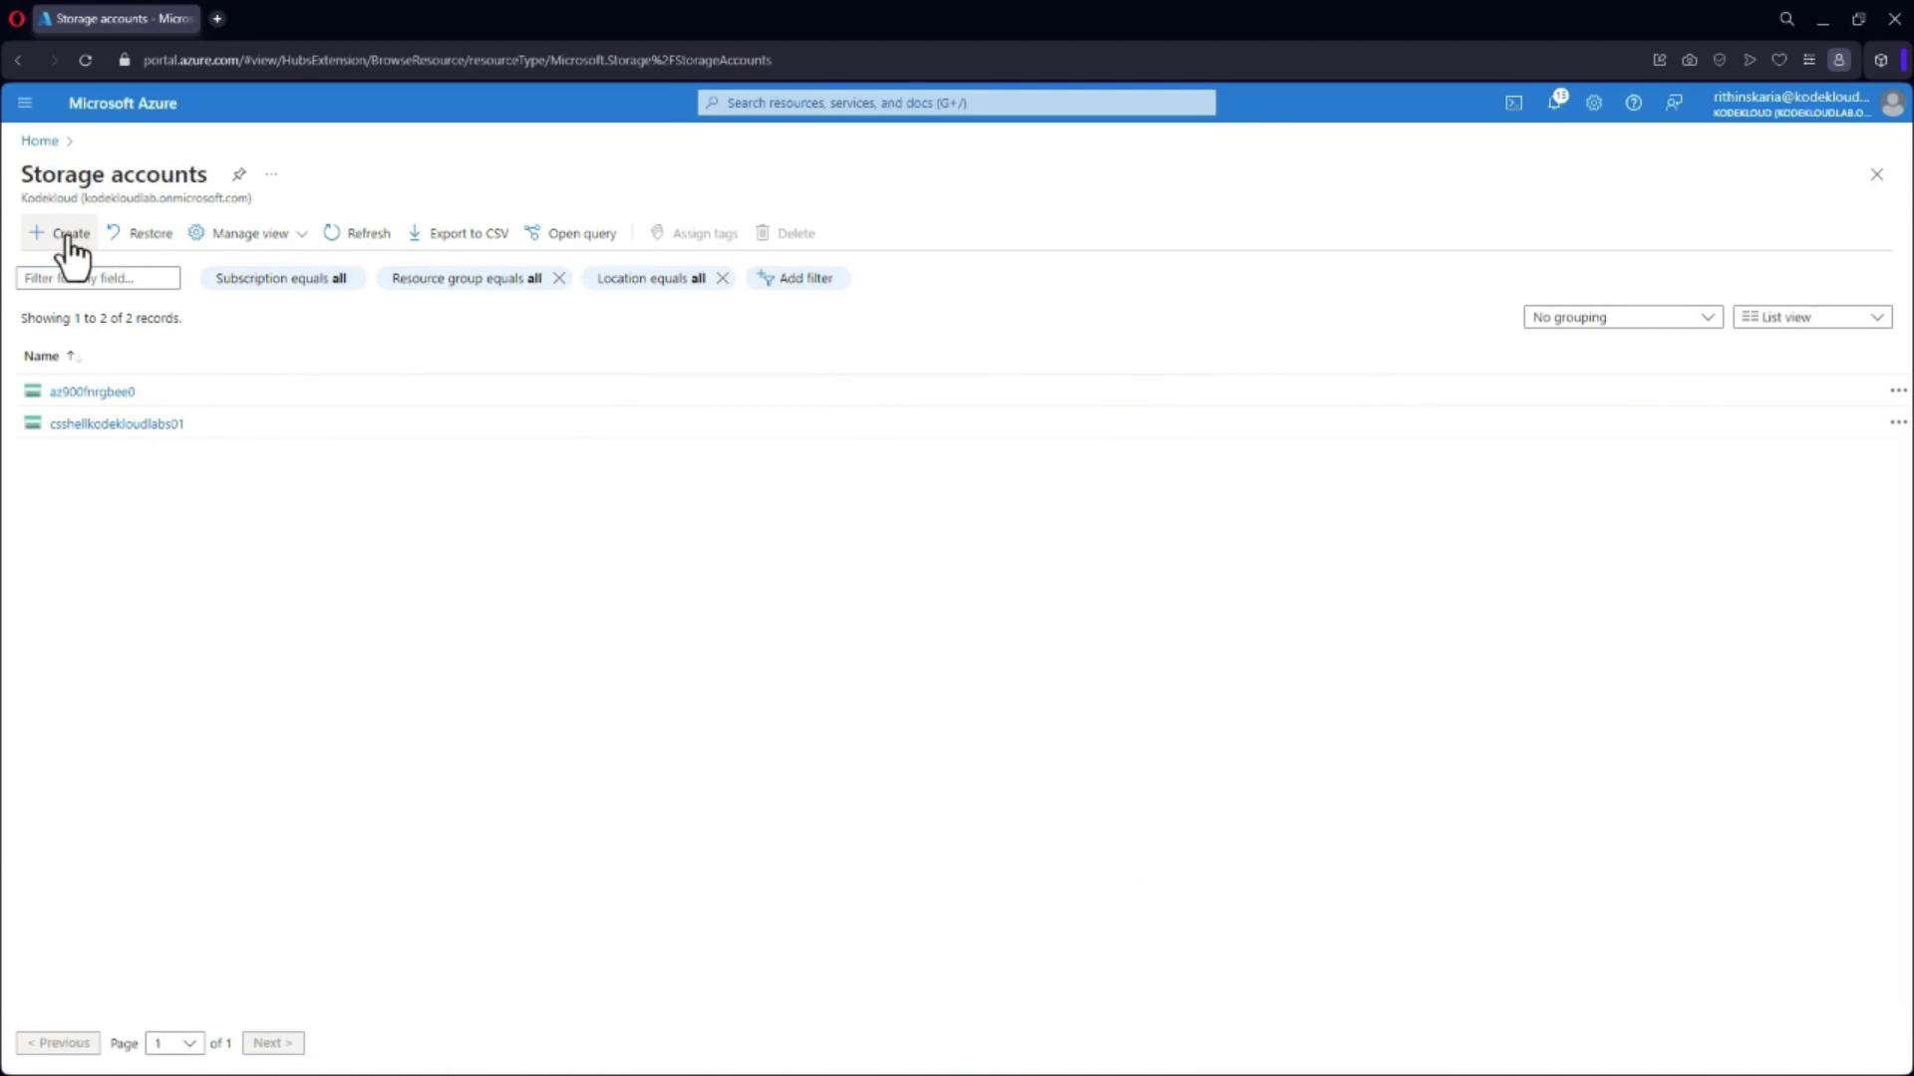
Task: Focus the Azure search resources box
Action: click(957, 103)
